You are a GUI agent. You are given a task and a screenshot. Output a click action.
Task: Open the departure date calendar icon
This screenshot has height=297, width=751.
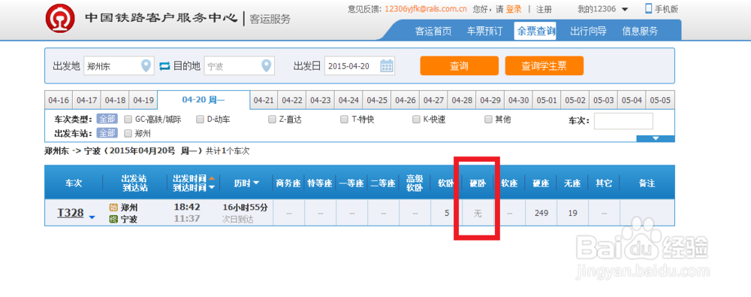coord(387,65)
